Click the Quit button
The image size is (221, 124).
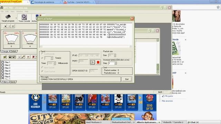[x=127, y=79]
